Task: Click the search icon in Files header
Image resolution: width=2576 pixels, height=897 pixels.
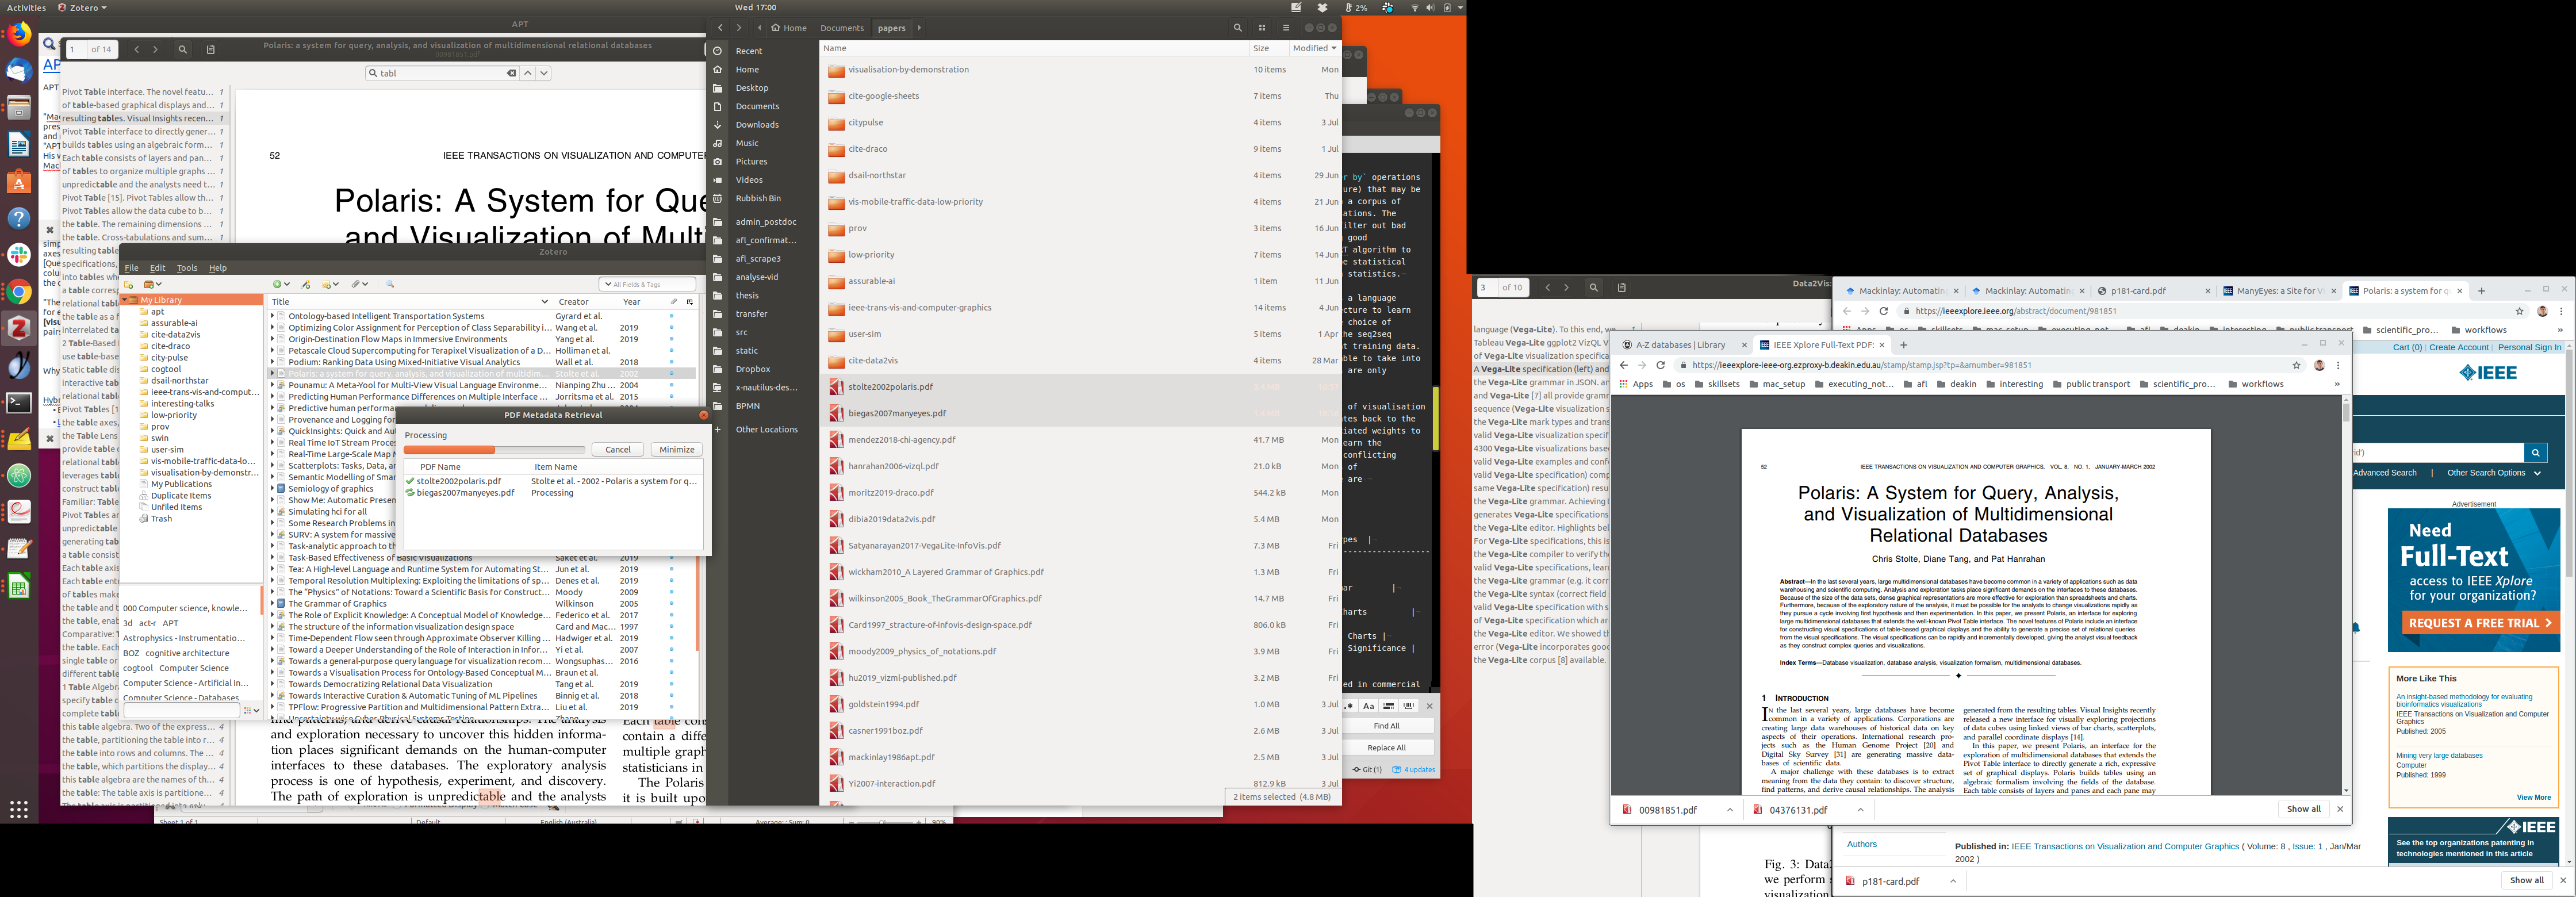Action: click(x=1237, y=28)
